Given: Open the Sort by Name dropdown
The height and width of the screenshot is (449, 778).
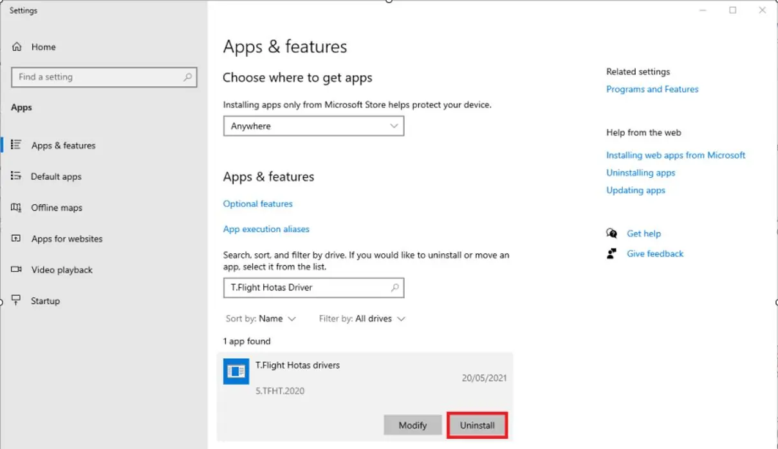Looking at the screenshot, I should [261, 319].
